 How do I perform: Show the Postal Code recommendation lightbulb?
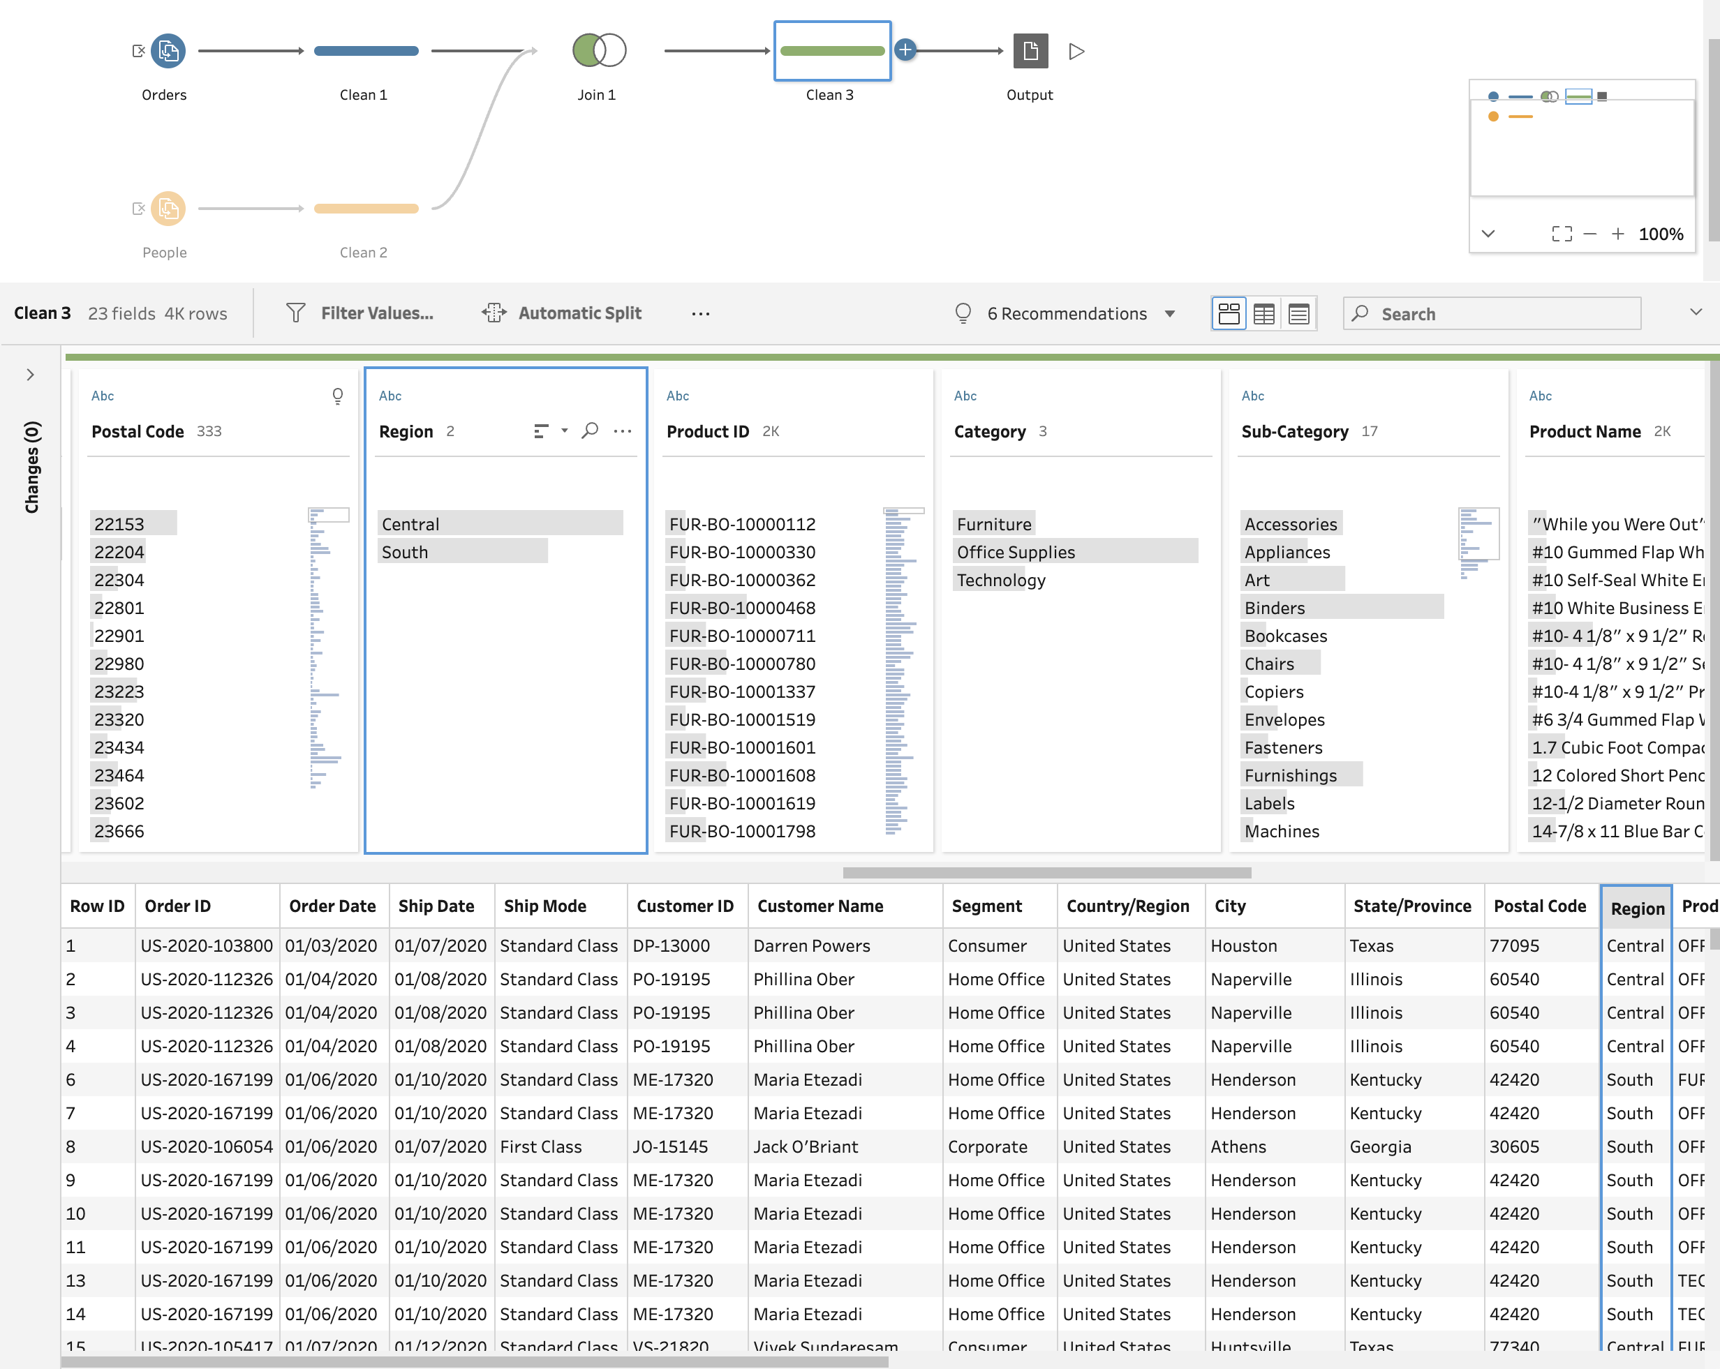click(337, 396)
